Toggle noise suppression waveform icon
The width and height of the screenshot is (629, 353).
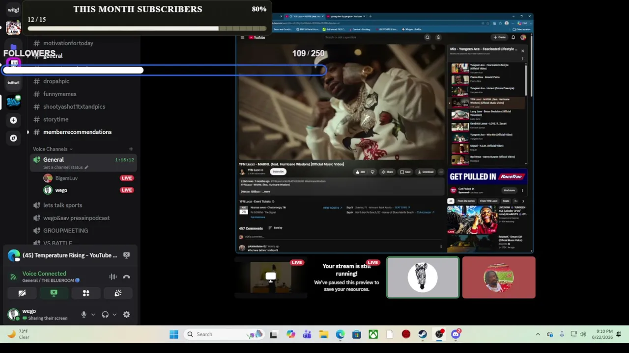tap(113, 277)
